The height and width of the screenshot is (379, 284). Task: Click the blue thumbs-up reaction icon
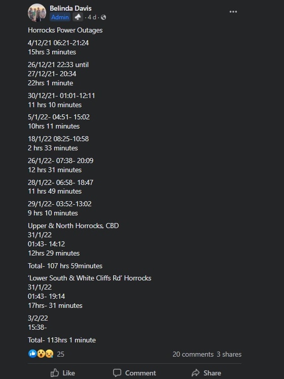32,354
